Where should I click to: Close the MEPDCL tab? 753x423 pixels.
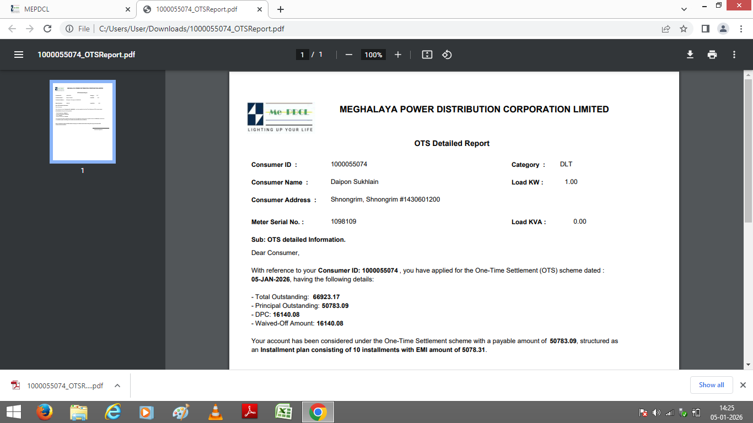pyautogui.click(x=128, y=9)
